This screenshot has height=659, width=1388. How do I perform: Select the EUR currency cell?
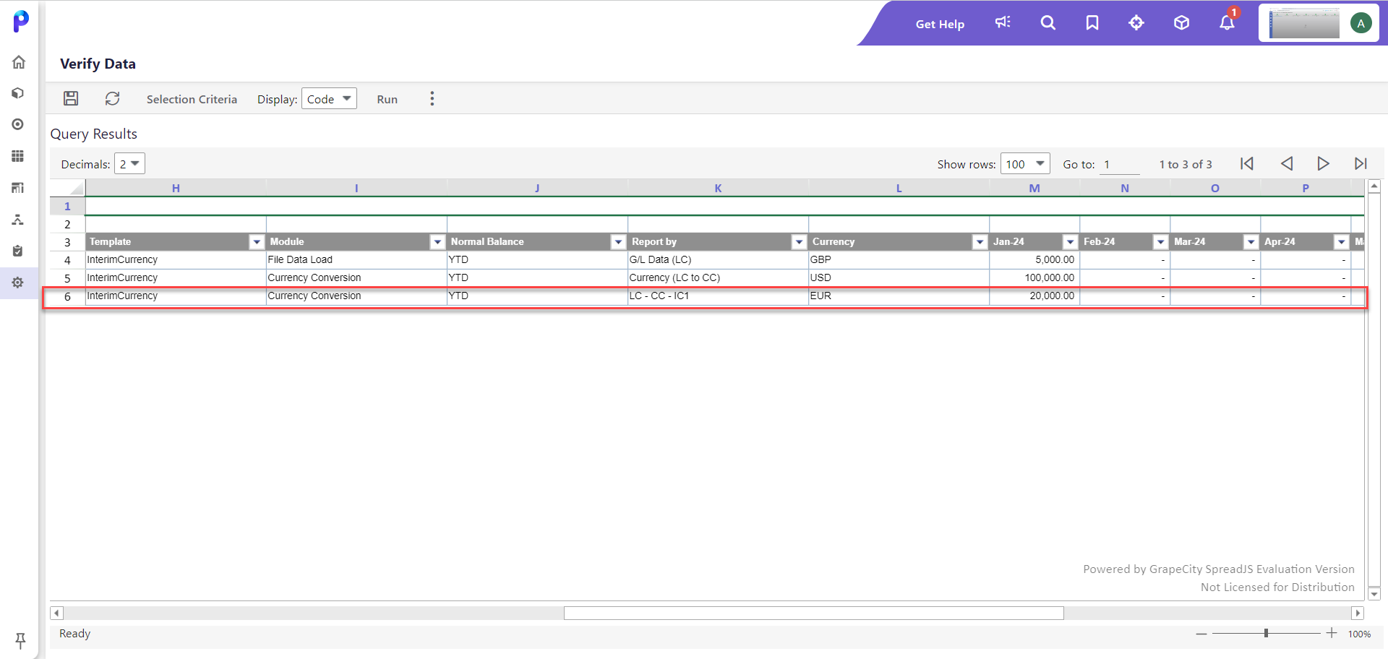pos(899,296)
